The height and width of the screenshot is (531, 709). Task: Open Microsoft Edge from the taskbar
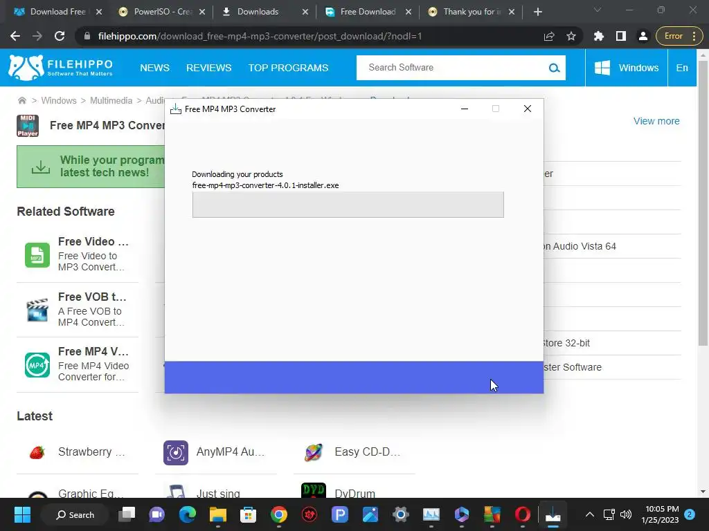[187, 514]
